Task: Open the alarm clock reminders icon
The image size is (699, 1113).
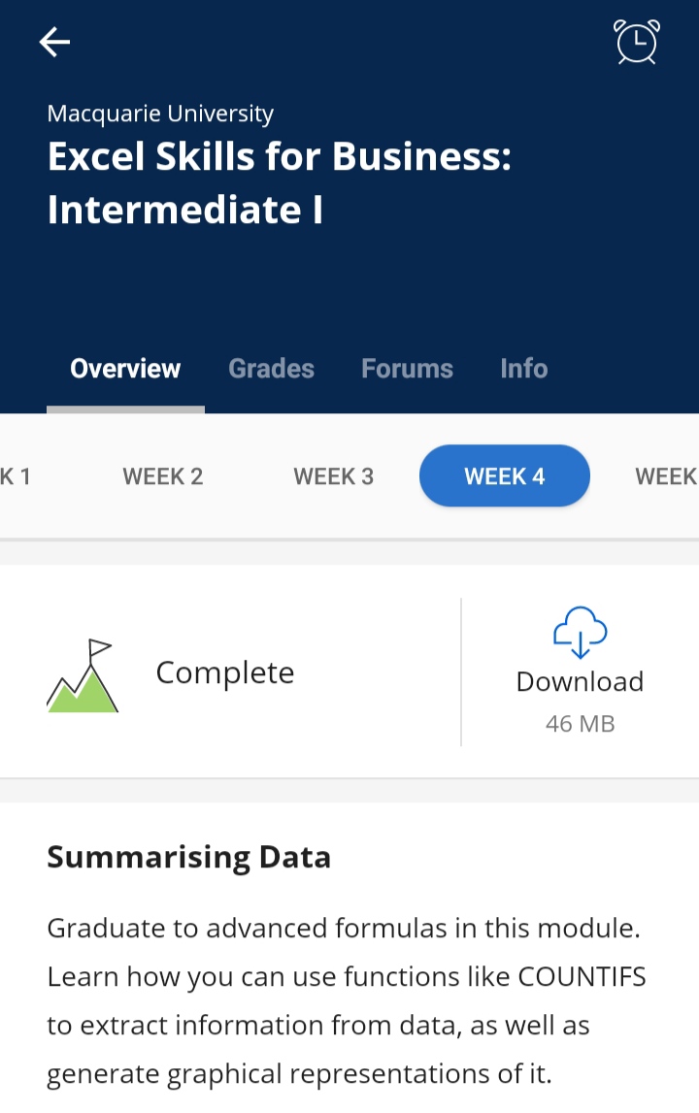Action: pos(637,42)
